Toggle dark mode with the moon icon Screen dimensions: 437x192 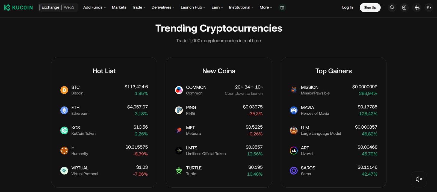pyautogui.click(x=429, y=7)
